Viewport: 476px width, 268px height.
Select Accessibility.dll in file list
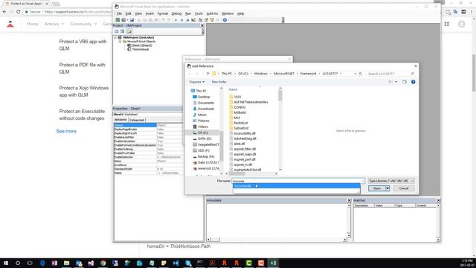pos(245,133)
